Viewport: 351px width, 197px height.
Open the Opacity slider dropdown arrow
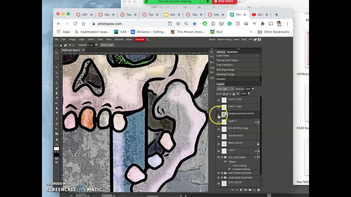253,89
